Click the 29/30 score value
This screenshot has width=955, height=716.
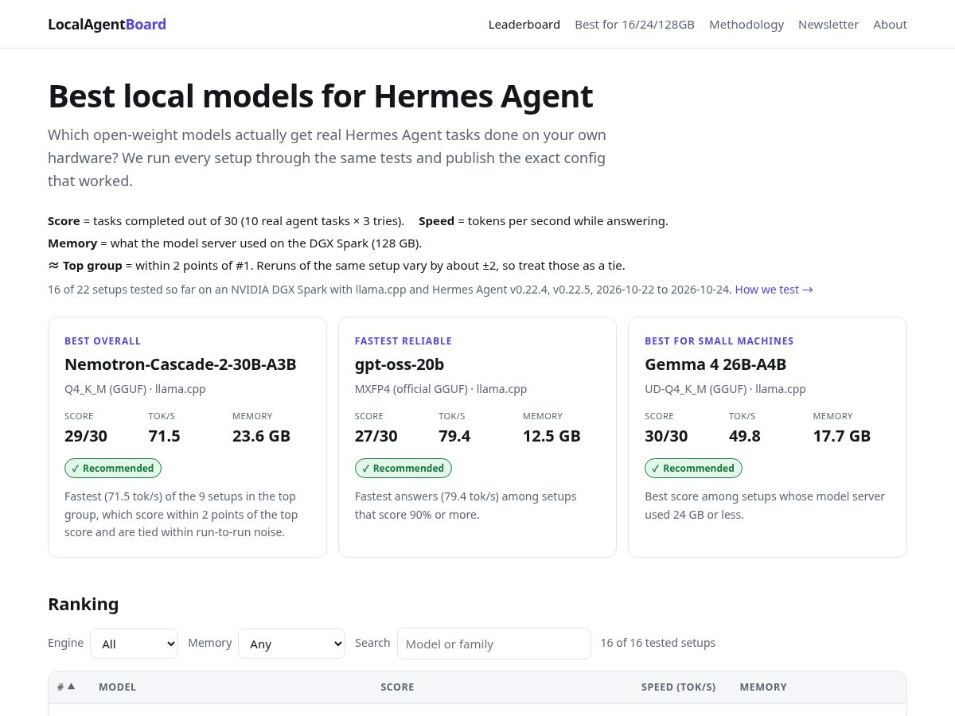(x=86, y=436)
